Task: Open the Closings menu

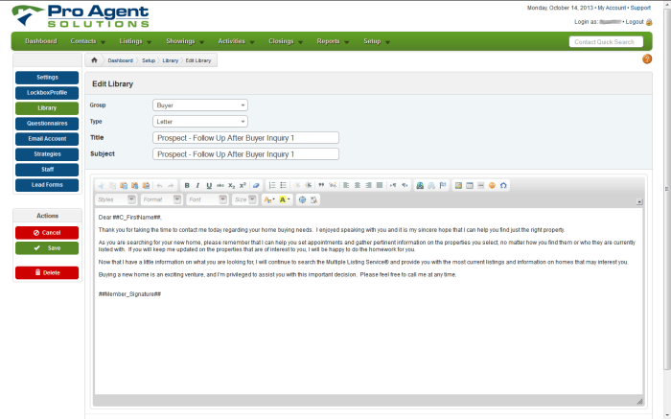Action: (286, 41)
